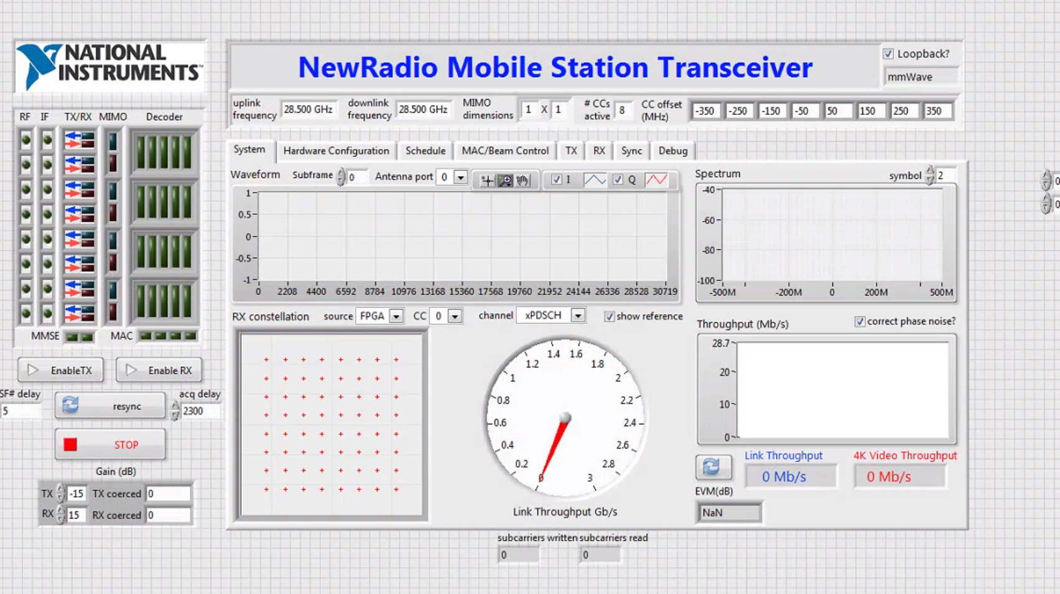Click the downlink frequency field
The height and width of the screenshot is (594, 1060).
424,109
